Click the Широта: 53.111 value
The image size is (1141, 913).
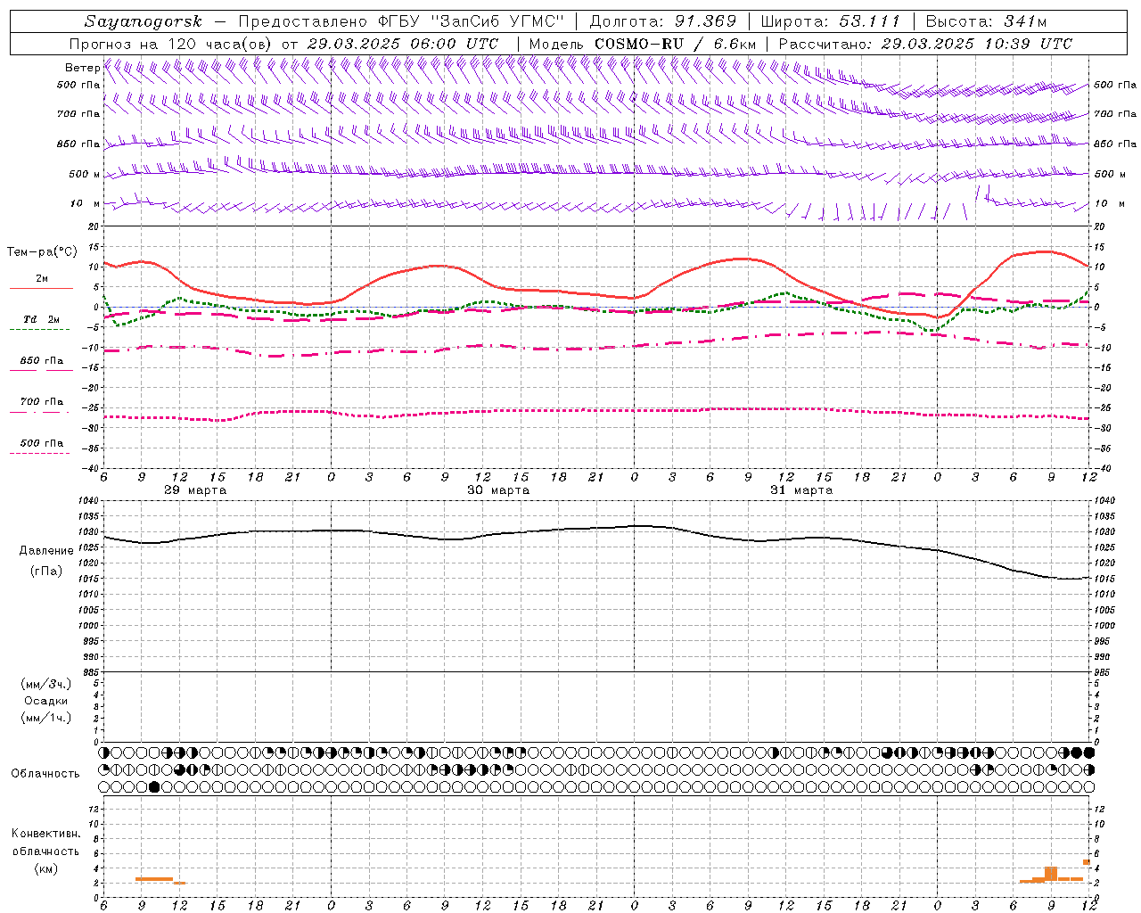pos(830,21)
